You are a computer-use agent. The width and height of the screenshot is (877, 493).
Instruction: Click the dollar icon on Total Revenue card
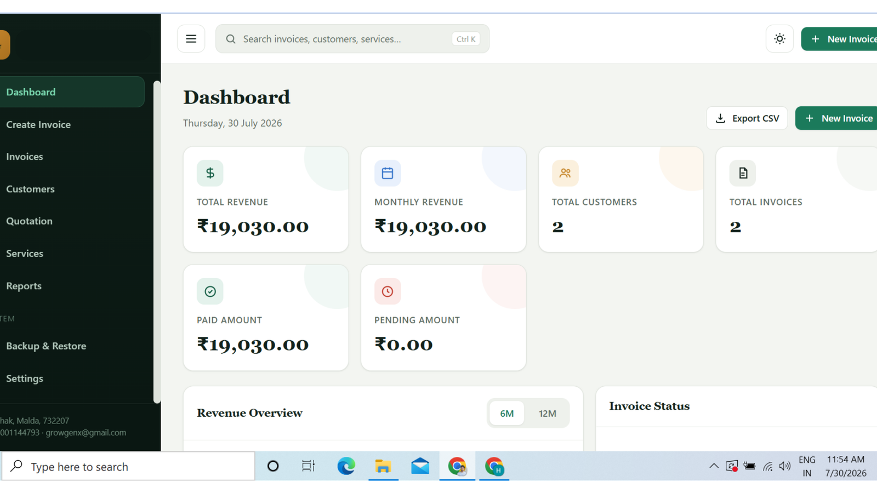tap(210, 173)
